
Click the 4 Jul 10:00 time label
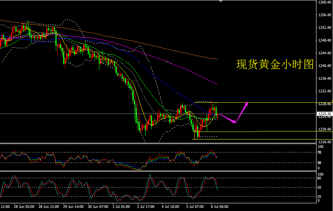(x=170, y=207)
